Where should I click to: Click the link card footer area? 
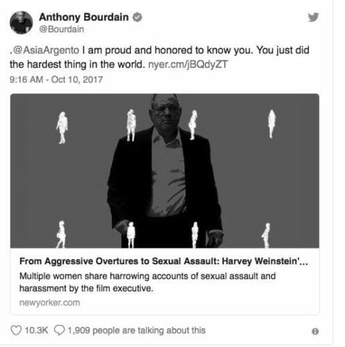(x=165, y=282)
